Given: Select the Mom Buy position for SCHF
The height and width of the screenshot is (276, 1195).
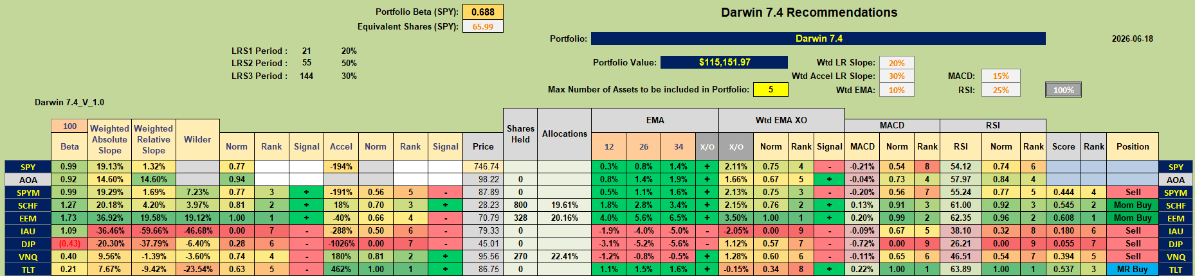Looking at the screenshot, I should (1133, 205).
